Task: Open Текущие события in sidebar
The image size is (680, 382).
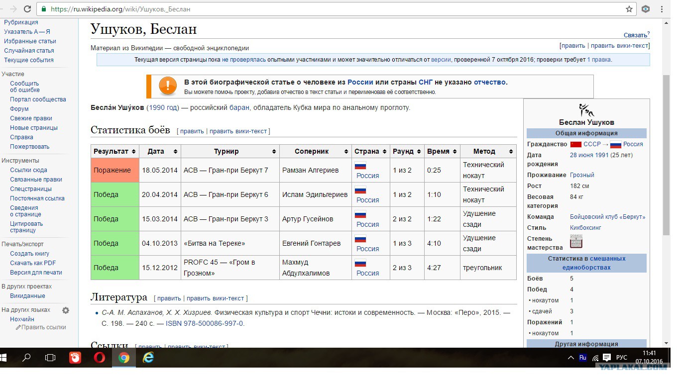Action: coord(29,60)
